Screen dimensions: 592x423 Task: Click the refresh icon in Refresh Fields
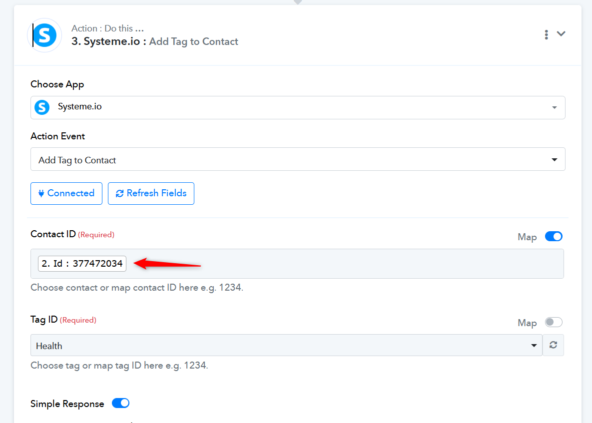point(119,194)
